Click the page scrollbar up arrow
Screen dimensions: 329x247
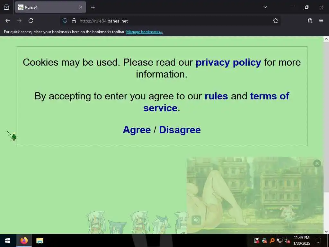tap(326, 39)
